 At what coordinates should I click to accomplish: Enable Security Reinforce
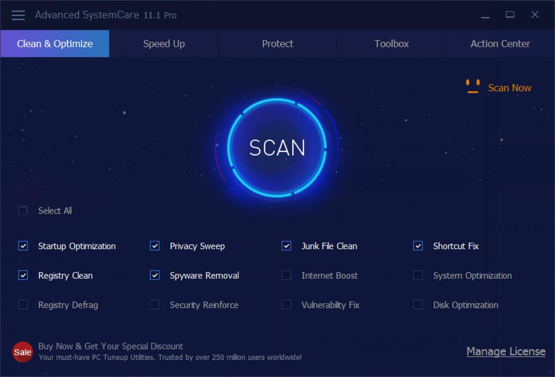click(x=154, y=305)
